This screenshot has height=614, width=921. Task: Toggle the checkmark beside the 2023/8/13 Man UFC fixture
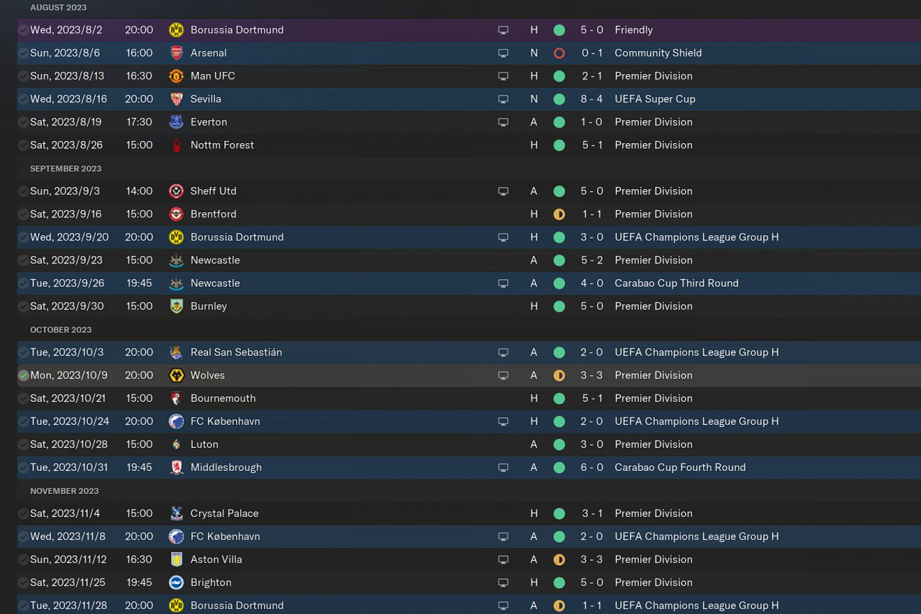[x=24, y=76]
